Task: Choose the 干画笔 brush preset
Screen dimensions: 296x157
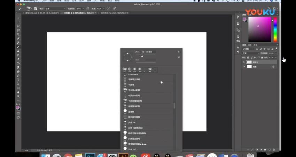Action: [132, 84]
